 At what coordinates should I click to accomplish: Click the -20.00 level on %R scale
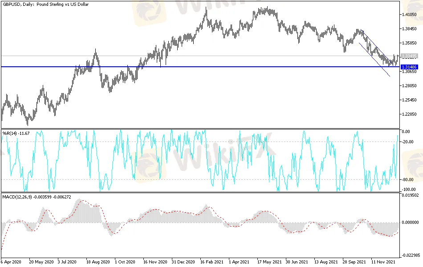(407, 142)
